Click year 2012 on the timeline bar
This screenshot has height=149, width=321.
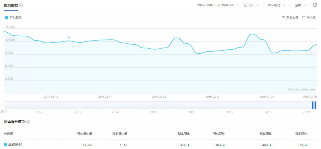coord(39,112)
